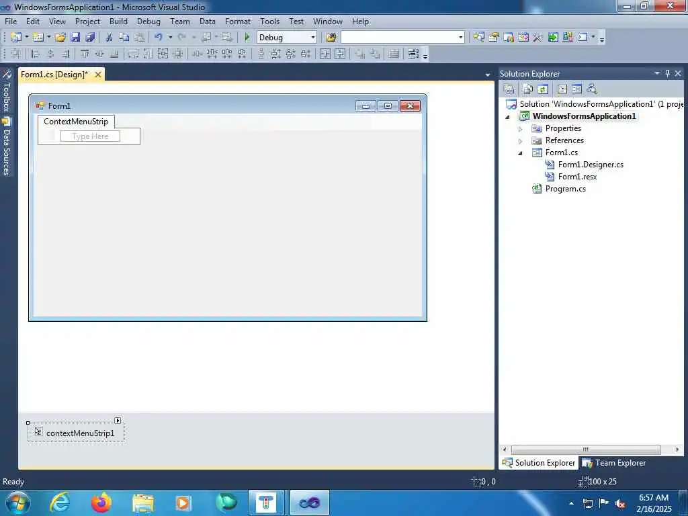The height and width of the screenshot is (516, 688).
Task: Click the Windows Start button
Action: click(17, 503)
